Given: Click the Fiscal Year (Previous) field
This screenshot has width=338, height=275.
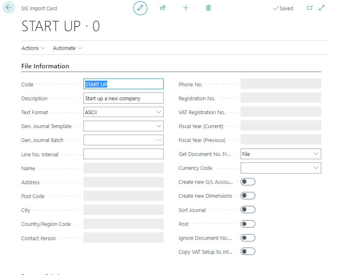Looking at the screenshot, I should click(x=281, y=140).
